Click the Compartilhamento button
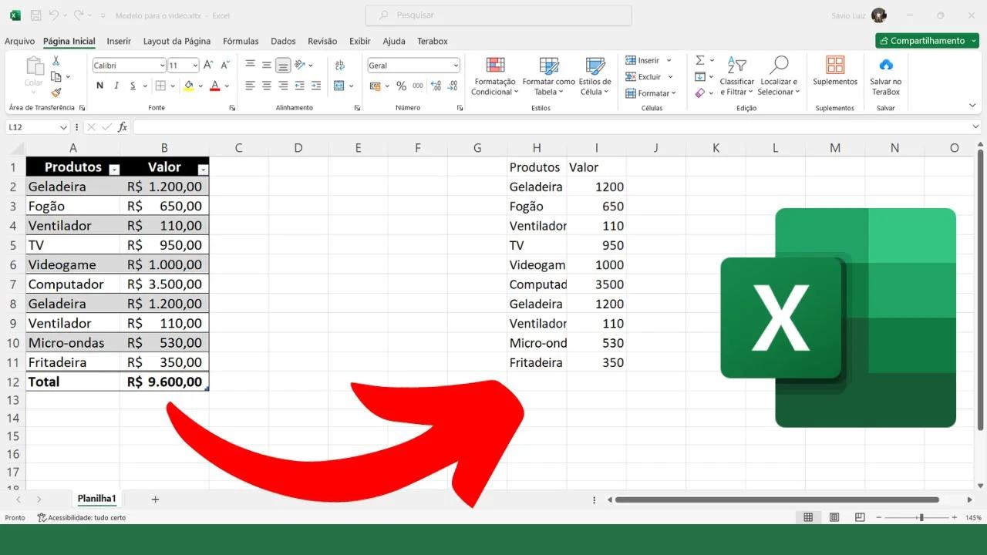The height and width of the screenshot is (555, 987). point(926,41)
